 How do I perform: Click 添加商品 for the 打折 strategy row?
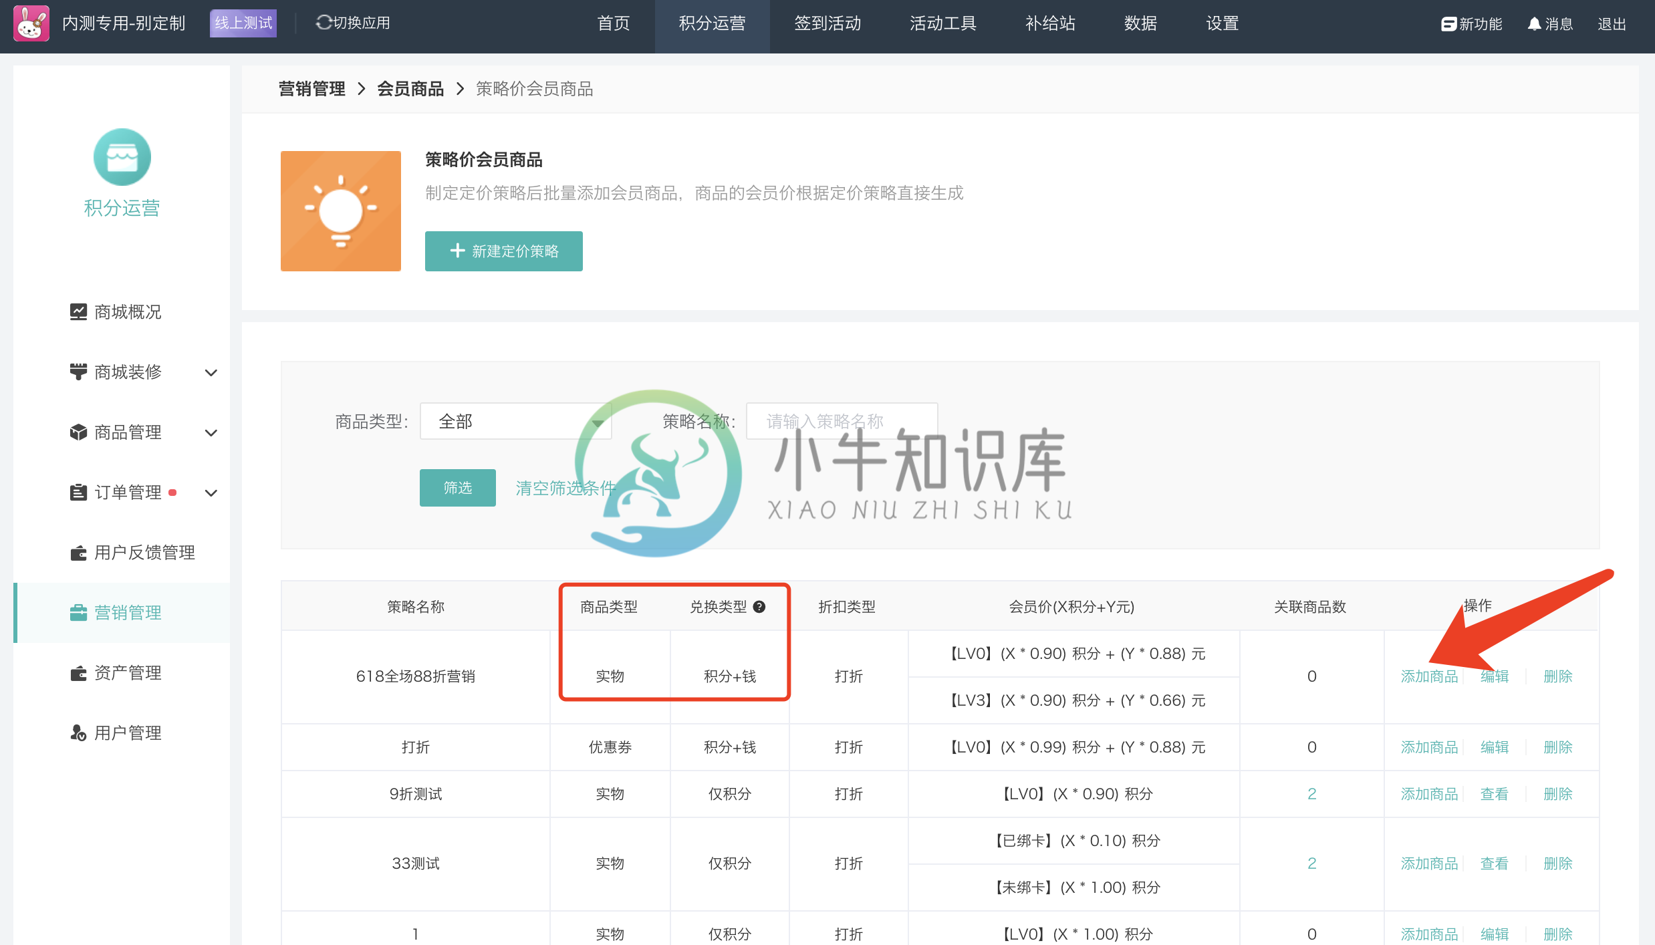[x=1429, y=747]
